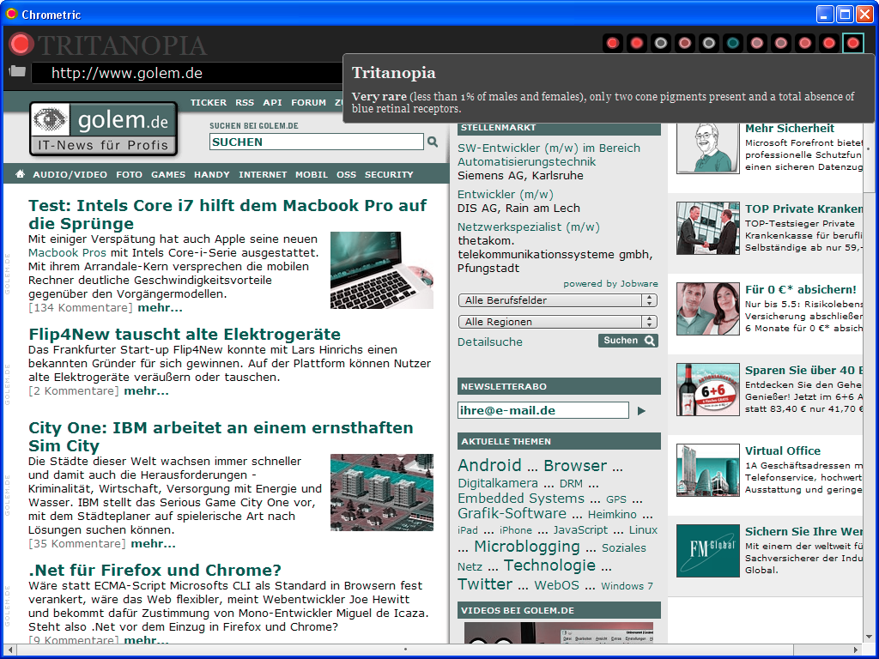Image resolution: width=879 pixels, height=659 pixels.
Task: Click the vertical scrollbar down arrow
Action: (869, 637)
